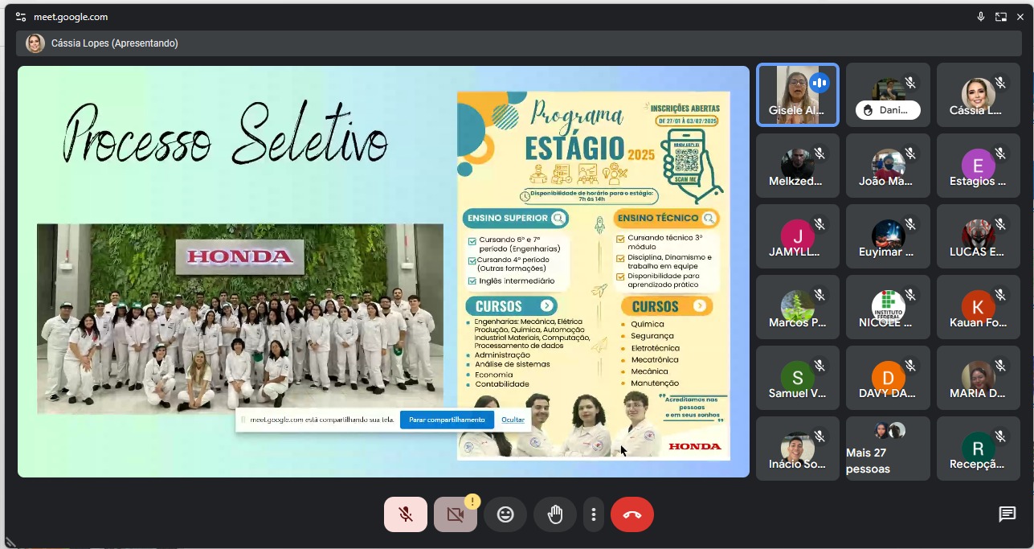Click picture-in-picture icon in title bar

click(x=1001, y=17)
